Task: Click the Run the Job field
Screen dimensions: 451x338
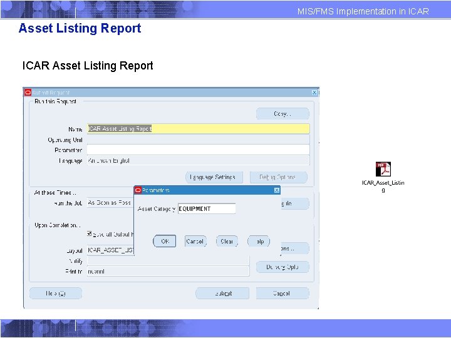Action: pos(110,203)
